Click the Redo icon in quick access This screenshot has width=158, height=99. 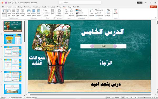[x=13, y=3]
